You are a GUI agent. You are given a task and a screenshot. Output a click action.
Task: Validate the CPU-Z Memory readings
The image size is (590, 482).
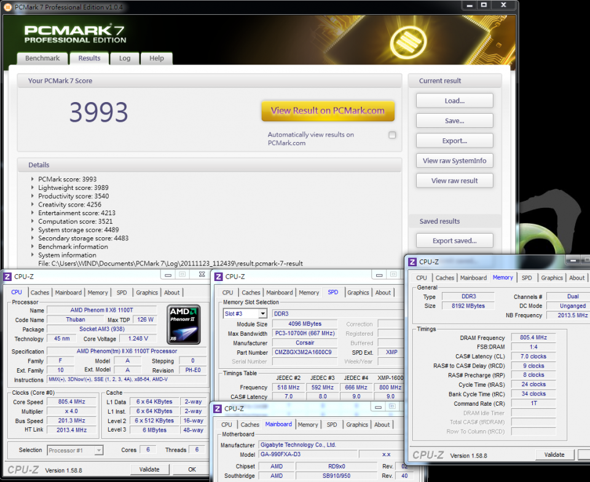[x=554, y=454]
